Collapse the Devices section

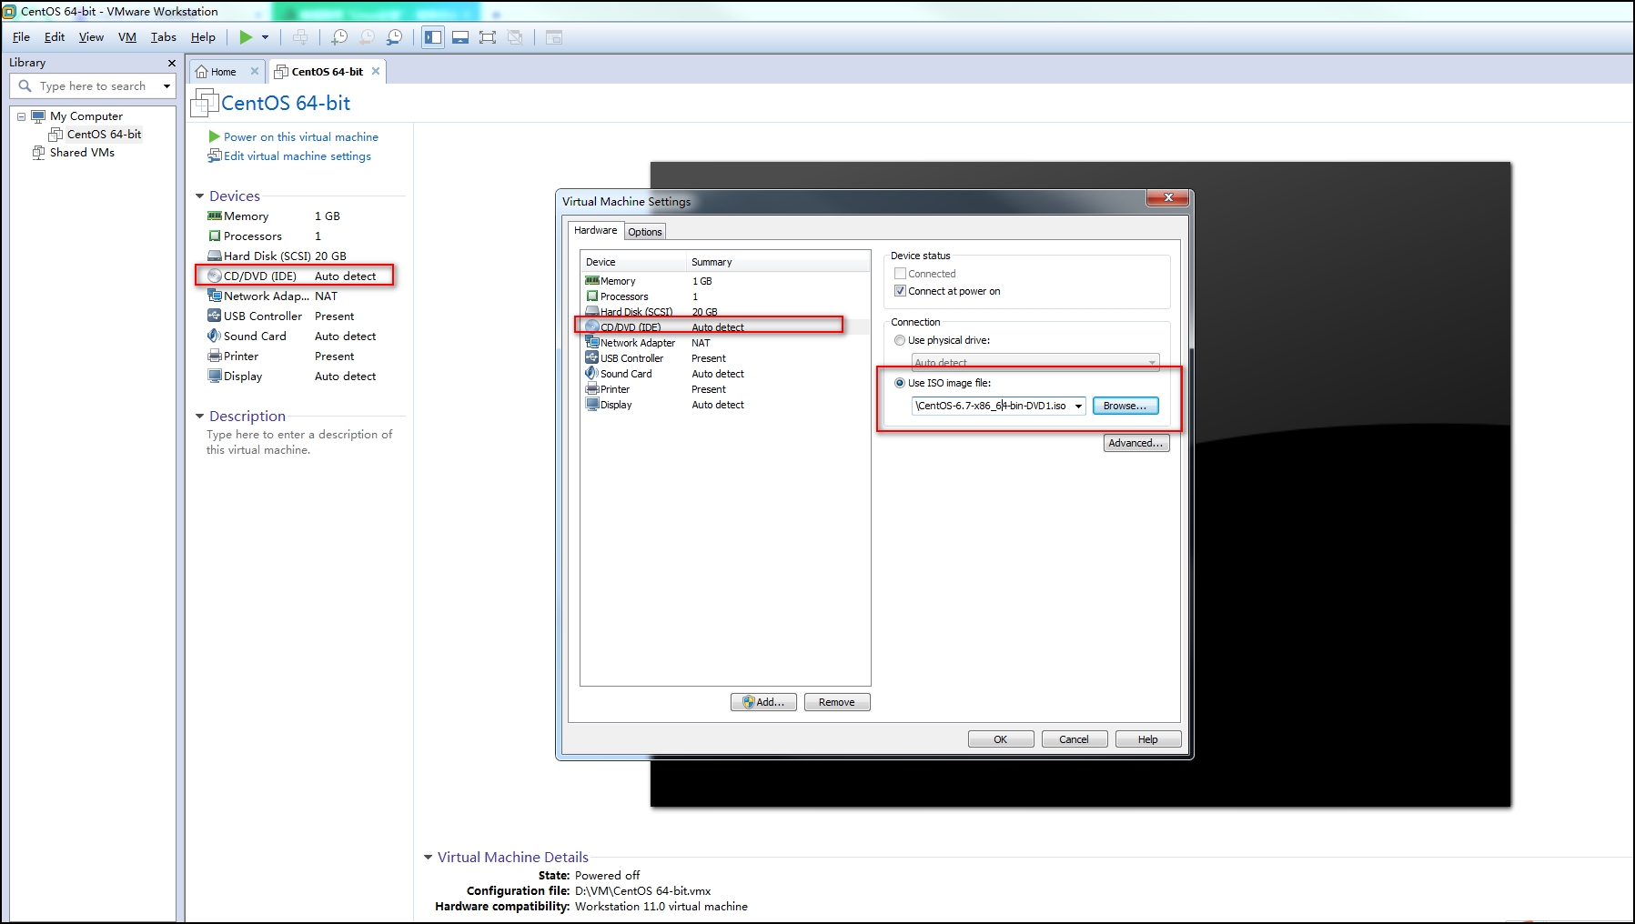tap(199, 196)
